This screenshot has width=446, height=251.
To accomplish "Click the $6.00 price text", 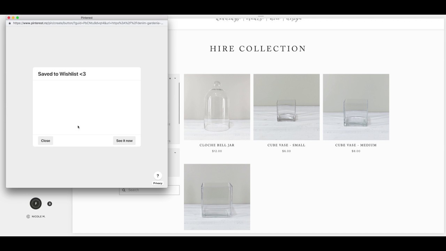I will 286,151.
